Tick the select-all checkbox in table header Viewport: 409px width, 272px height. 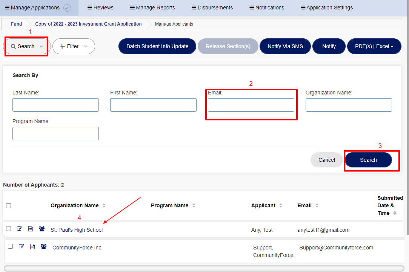point(9,206)
